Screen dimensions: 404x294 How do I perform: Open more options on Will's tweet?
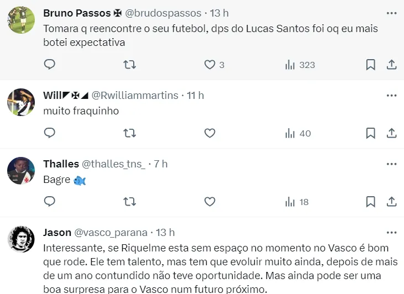coord(391,96)
